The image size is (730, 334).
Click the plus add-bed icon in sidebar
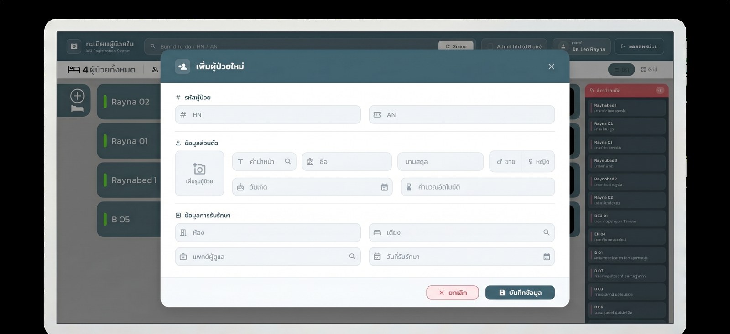pyautogui.click(x=78, y=96)
